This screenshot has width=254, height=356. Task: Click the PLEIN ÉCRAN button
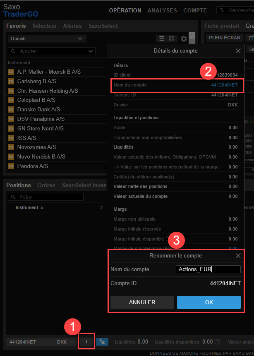point(225,38)
